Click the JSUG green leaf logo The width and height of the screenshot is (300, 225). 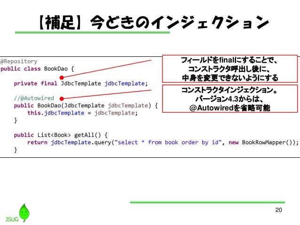click(24, 213)
